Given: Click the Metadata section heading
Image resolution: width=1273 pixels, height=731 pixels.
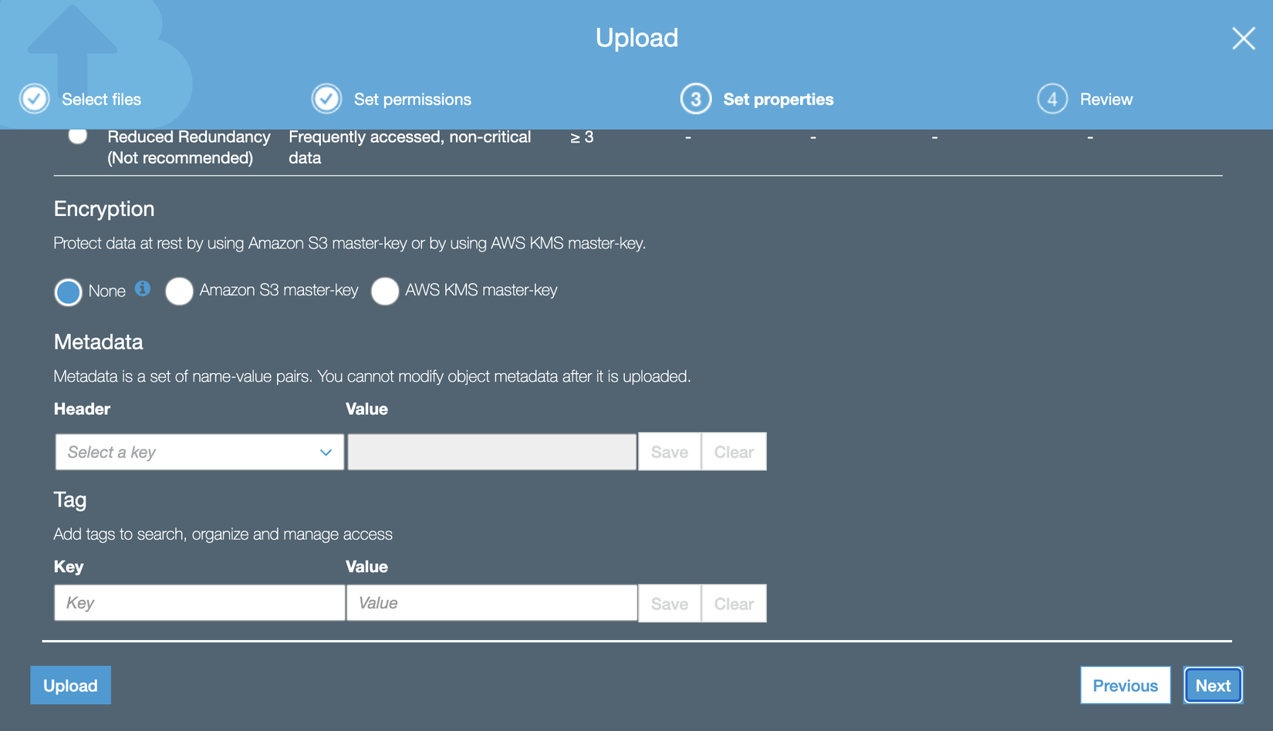Looking at the screenshot, I should [98, 342].
